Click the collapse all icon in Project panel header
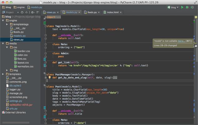Image resolution: width=198 pixels, height=125 pixels. (27, 12)
